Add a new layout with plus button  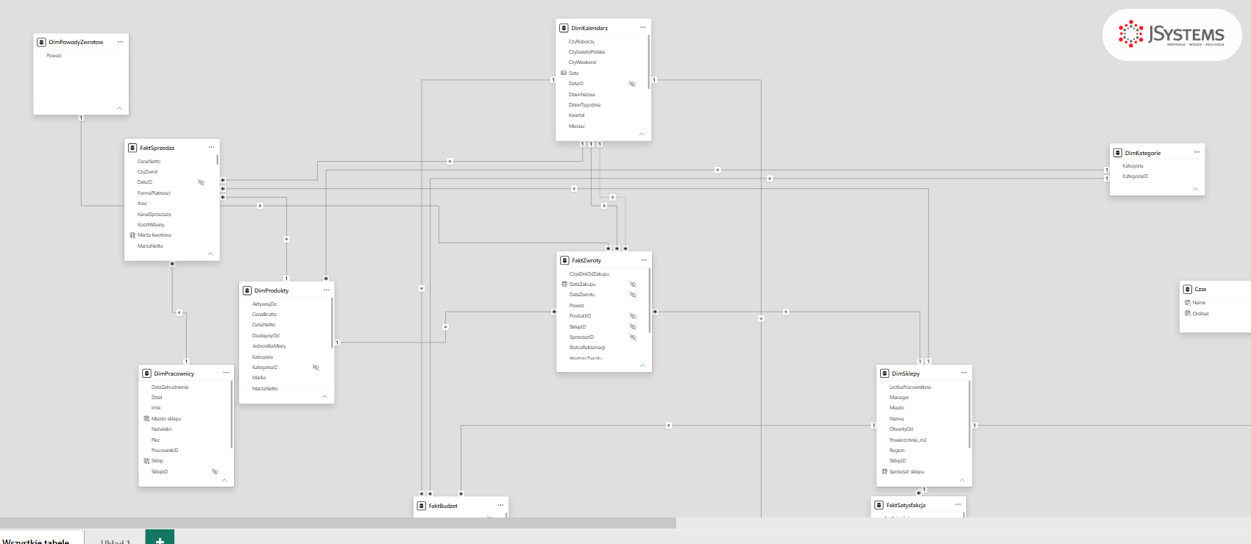point(160,538)
